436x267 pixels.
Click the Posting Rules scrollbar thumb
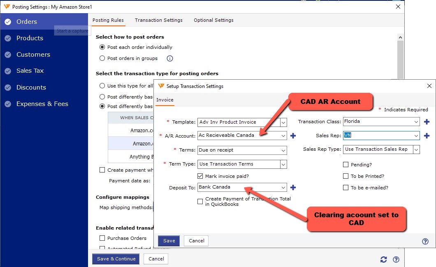click(x=400, y=60)
